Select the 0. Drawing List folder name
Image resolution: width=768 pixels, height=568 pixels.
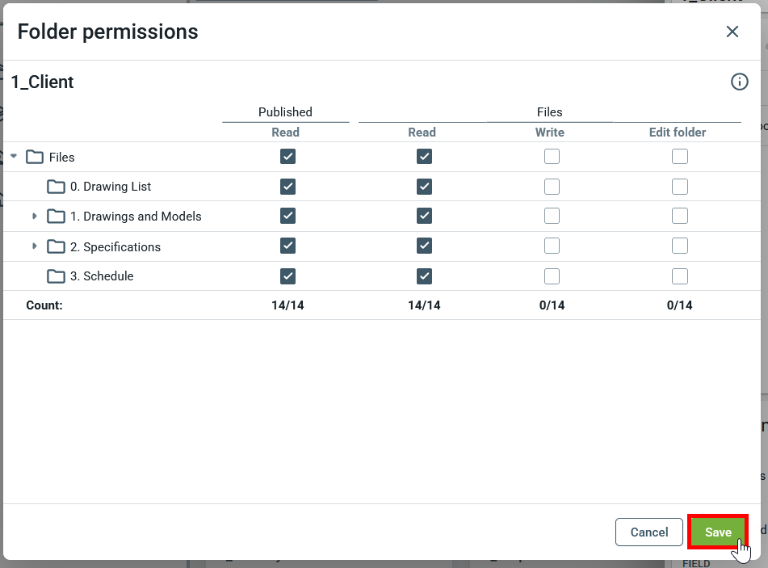111,187
